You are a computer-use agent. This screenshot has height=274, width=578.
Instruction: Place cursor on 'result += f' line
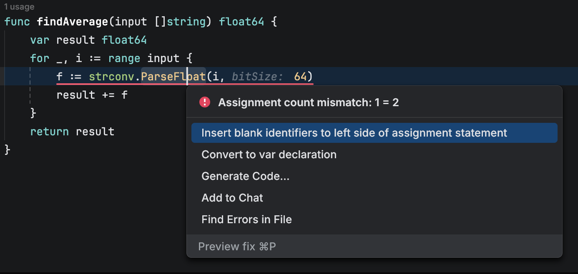pyautogui.click(x=92, y=95)
